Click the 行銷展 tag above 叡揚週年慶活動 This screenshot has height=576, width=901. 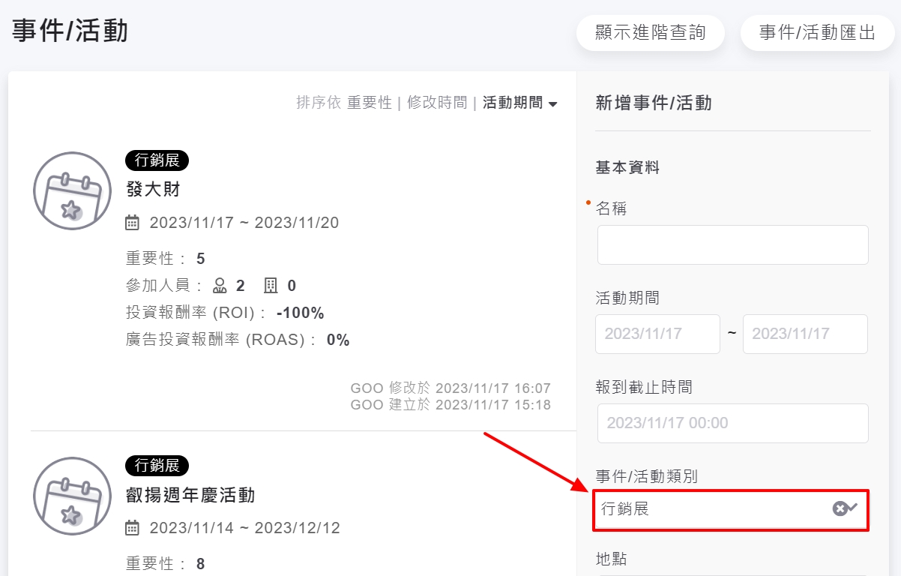click(157, 465)
